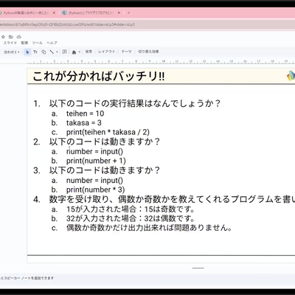Open the Japanese input tools icon
This screenshot has height=295, width=295.
(x=74, y=52)
